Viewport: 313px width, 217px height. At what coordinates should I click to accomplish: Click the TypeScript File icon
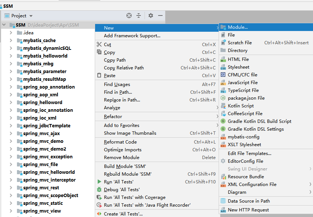[223, 90]
